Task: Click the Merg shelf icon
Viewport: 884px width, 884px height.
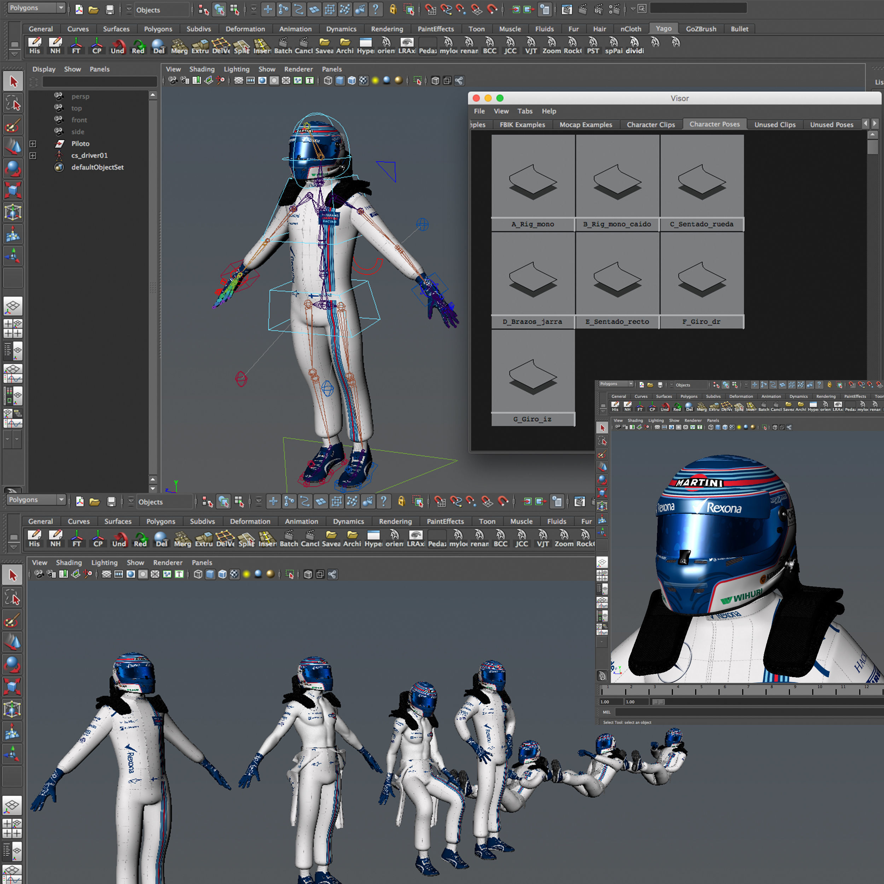Action: tap(179, 45)
